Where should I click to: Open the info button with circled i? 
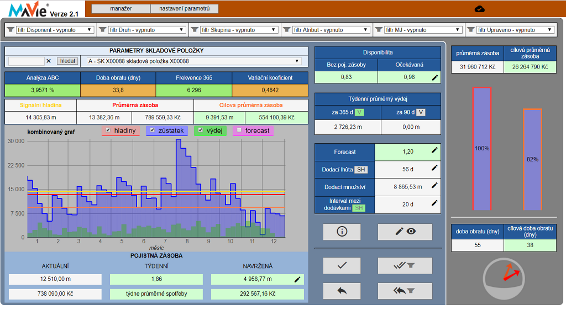pyautogui.click(x=342, y=232)
